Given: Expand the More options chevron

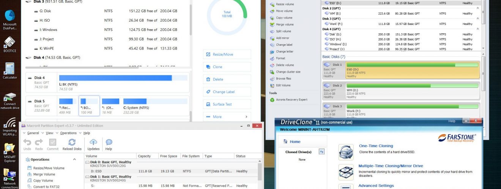Looking at the screenshot, I should [x=246, y=117].
